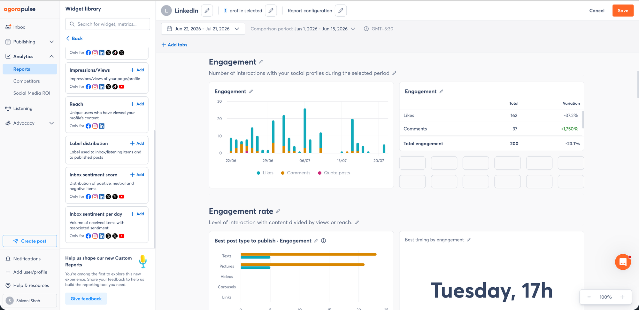Click the Total engagement row
Viewport: 639px width, 310px height.
tap(491, 144)
